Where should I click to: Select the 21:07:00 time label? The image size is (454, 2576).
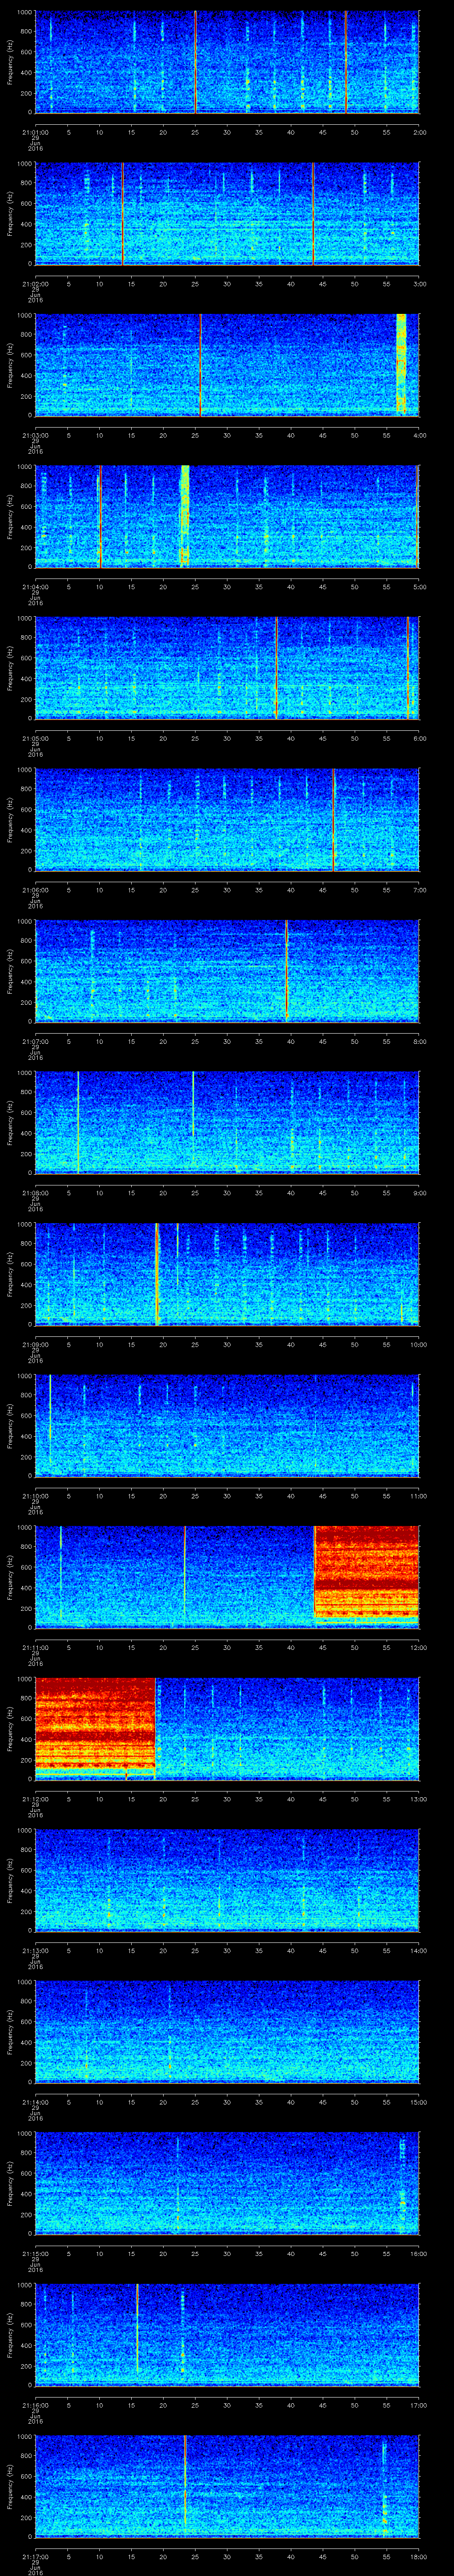[35, 1042]
